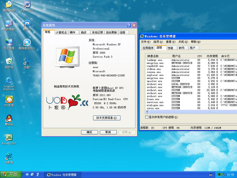Screen dimensions: 237x178
Task: Expand the 查看(V) menu
Action: point(171,42)
